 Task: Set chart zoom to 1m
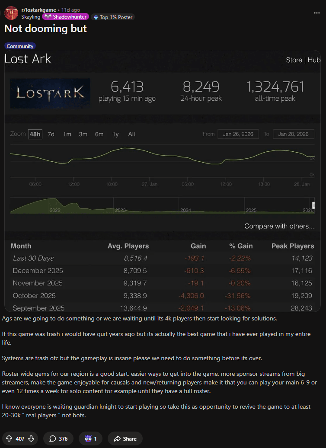tap(67, 134)
